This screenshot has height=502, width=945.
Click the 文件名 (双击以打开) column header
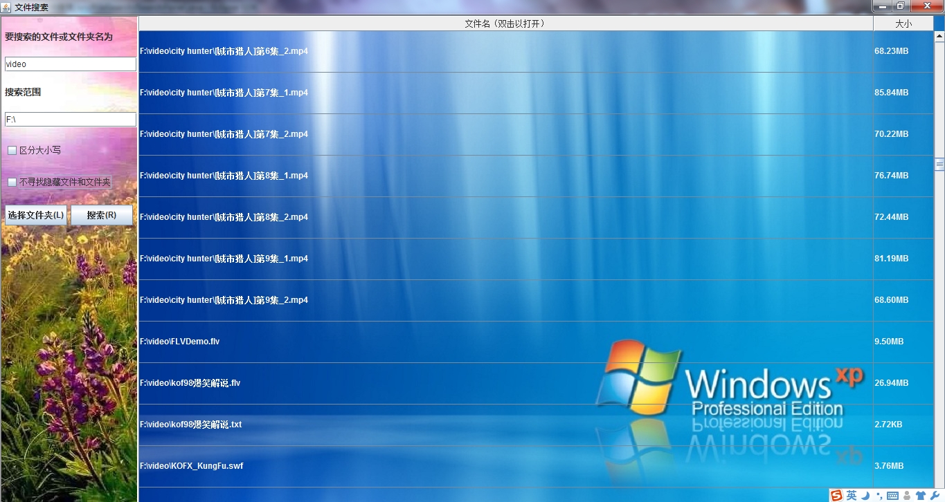(x=506, y=24)
